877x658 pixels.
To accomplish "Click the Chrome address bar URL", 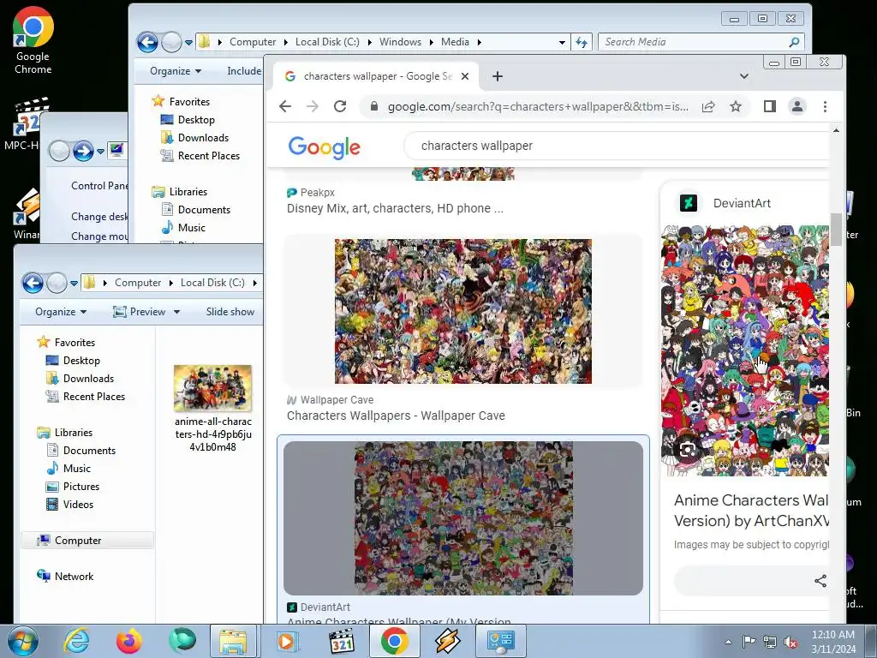I will pyautogui.click(x=538, y=106).
